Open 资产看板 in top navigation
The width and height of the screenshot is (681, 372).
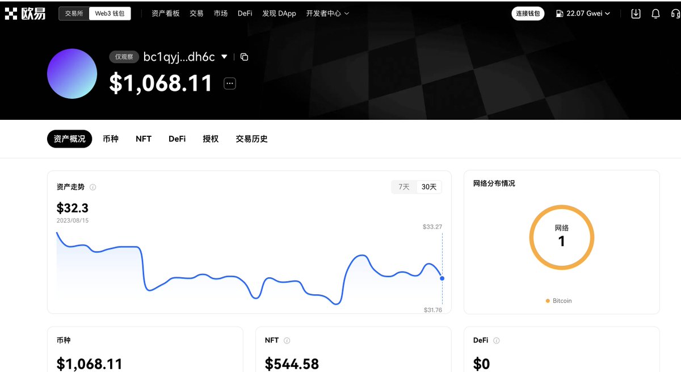point(166,14)
